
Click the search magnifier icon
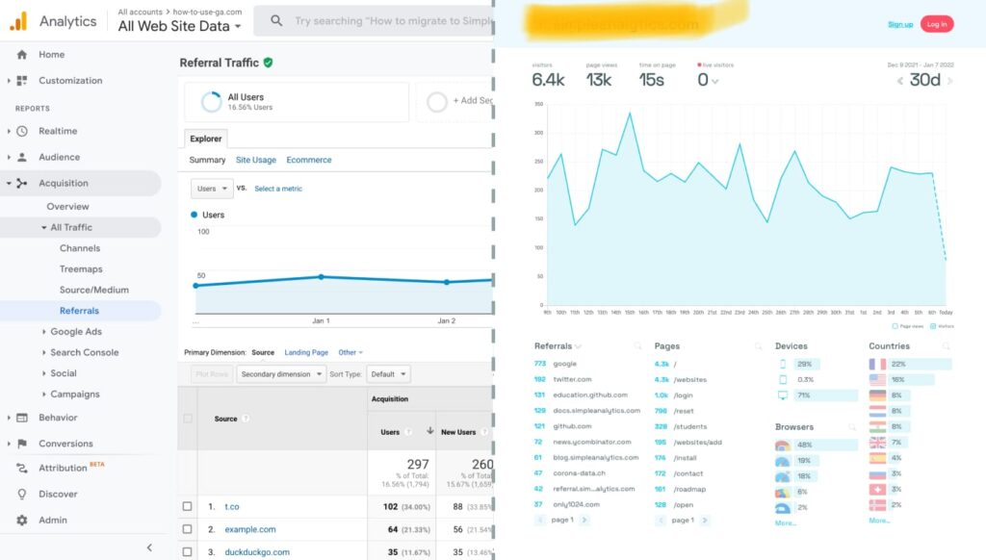pos(276,20)
